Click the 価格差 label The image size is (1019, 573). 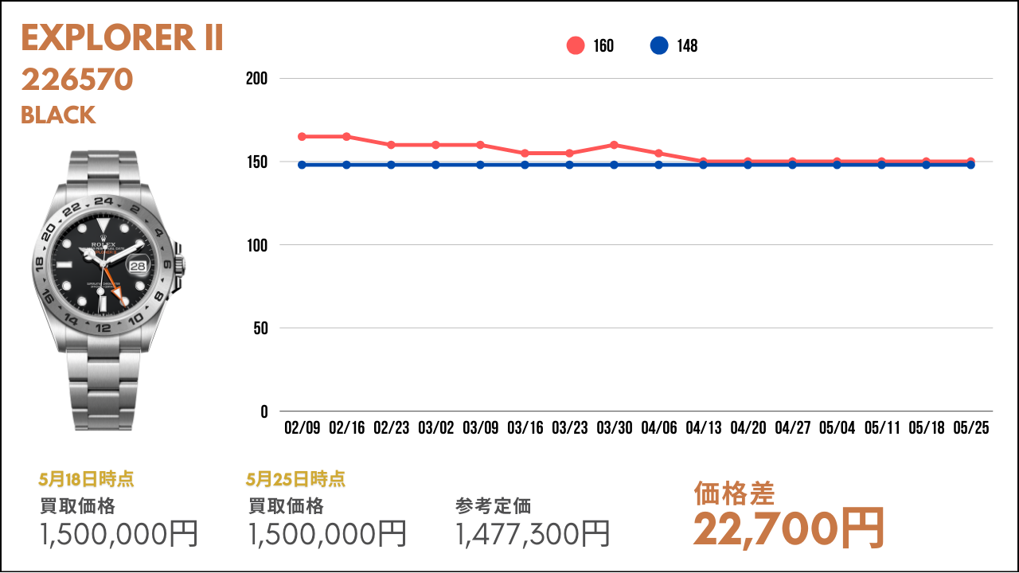click(734, 493)
